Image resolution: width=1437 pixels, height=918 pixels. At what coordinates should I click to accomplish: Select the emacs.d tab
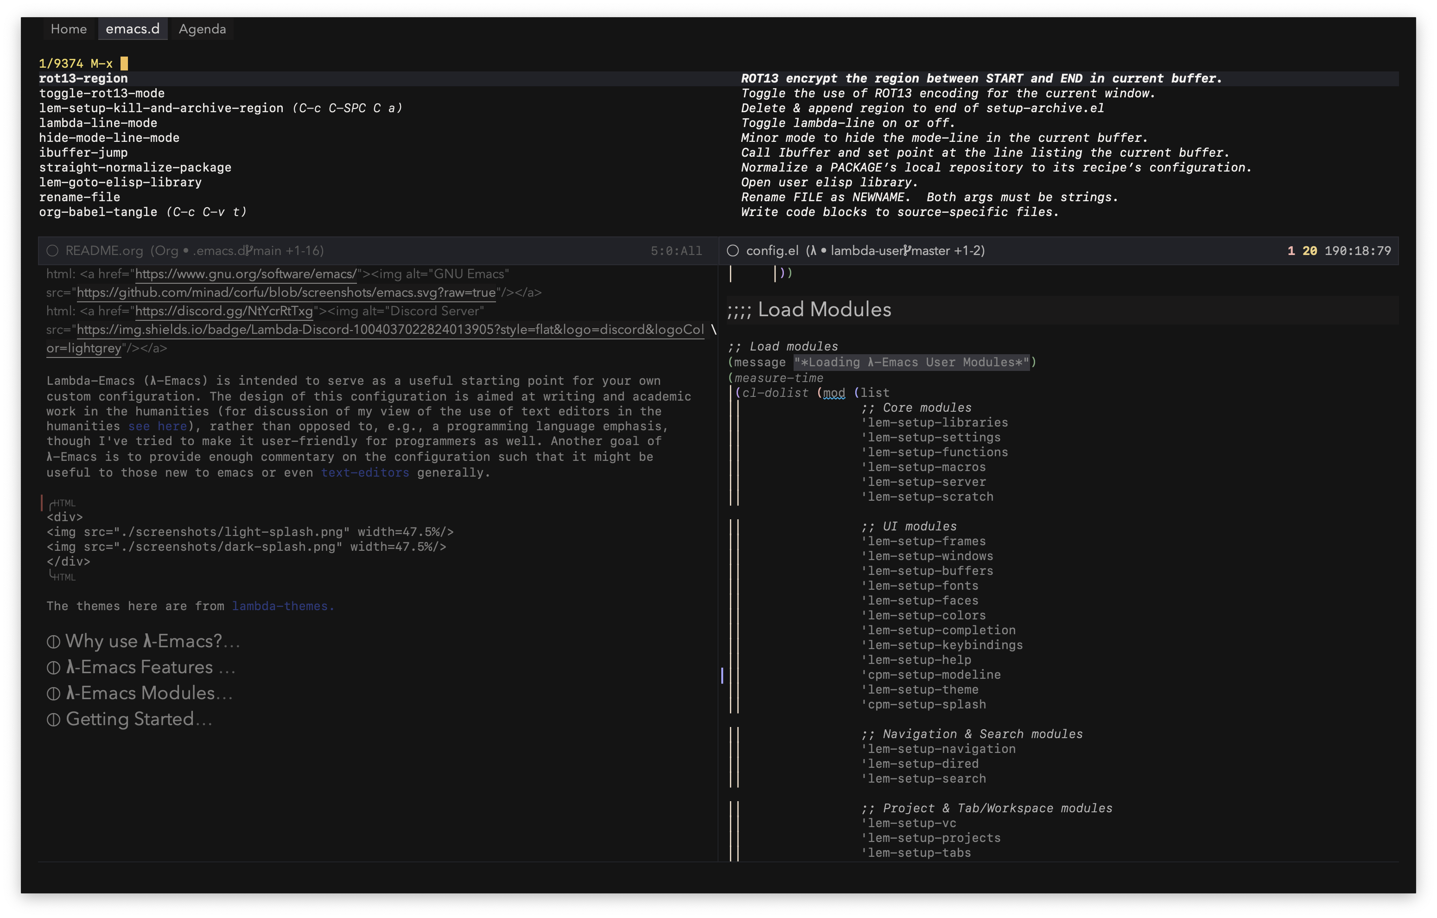(133, 29)
